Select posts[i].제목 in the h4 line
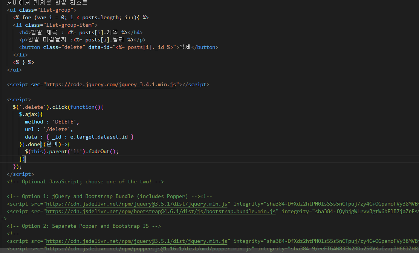Image resolution: width=419 pixels, height=253 pixels. coord(98,32)
